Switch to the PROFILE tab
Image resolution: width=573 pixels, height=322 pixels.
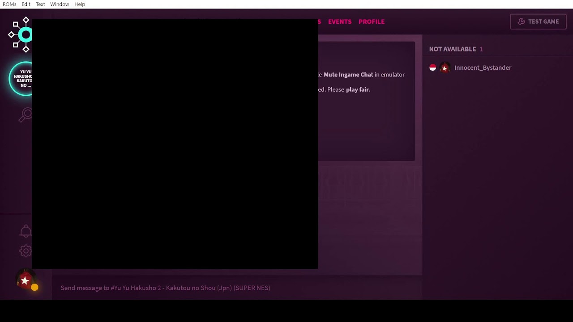(372, 21)
